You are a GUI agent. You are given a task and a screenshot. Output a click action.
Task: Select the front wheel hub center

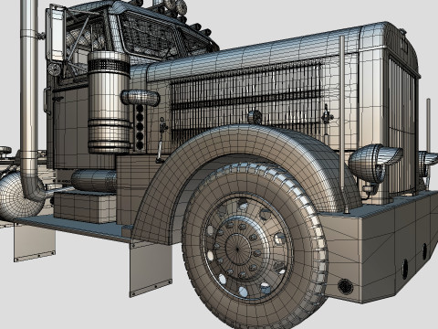[238, 249]
